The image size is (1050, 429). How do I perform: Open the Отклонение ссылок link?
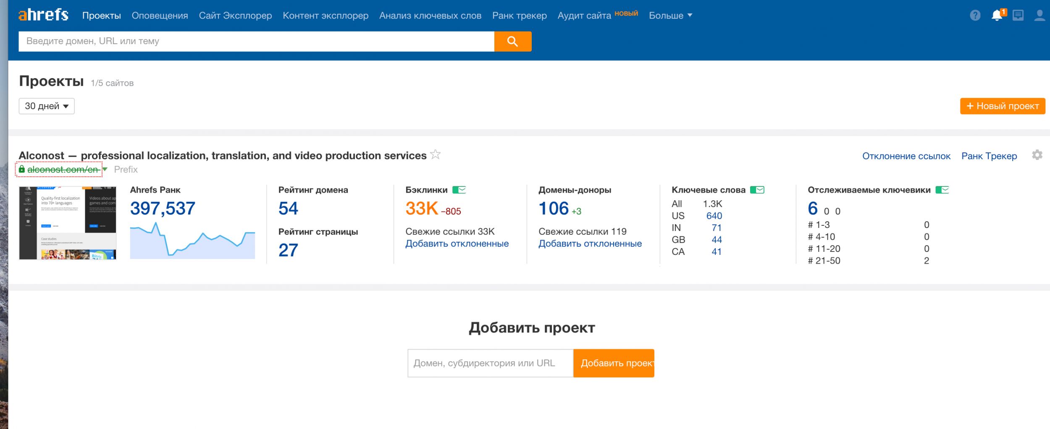tap(906, 156)
